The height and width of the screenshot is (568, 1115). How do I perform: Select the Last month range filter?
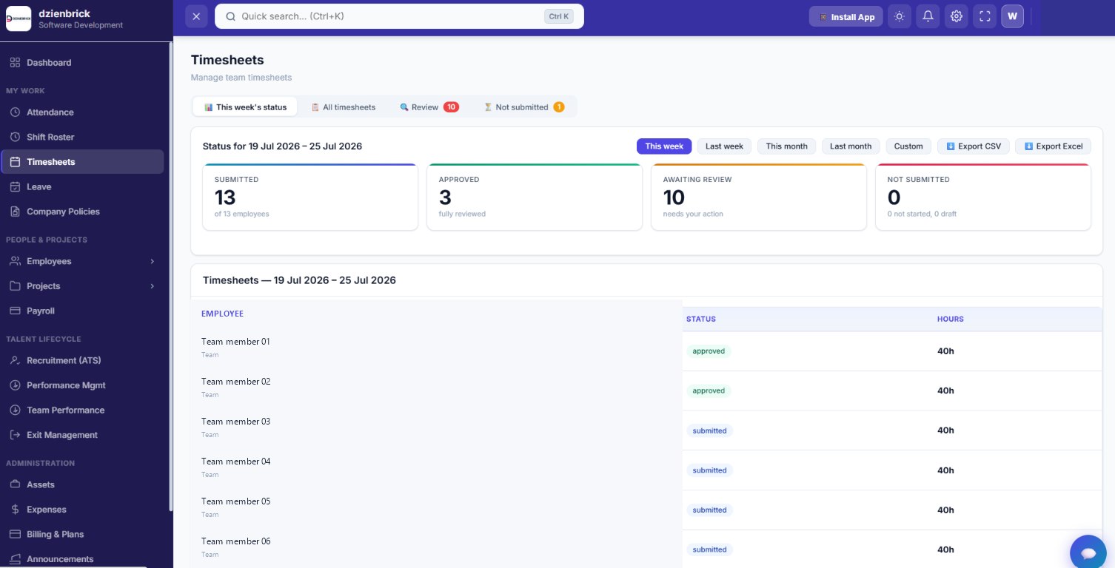[x=851, y=146]
